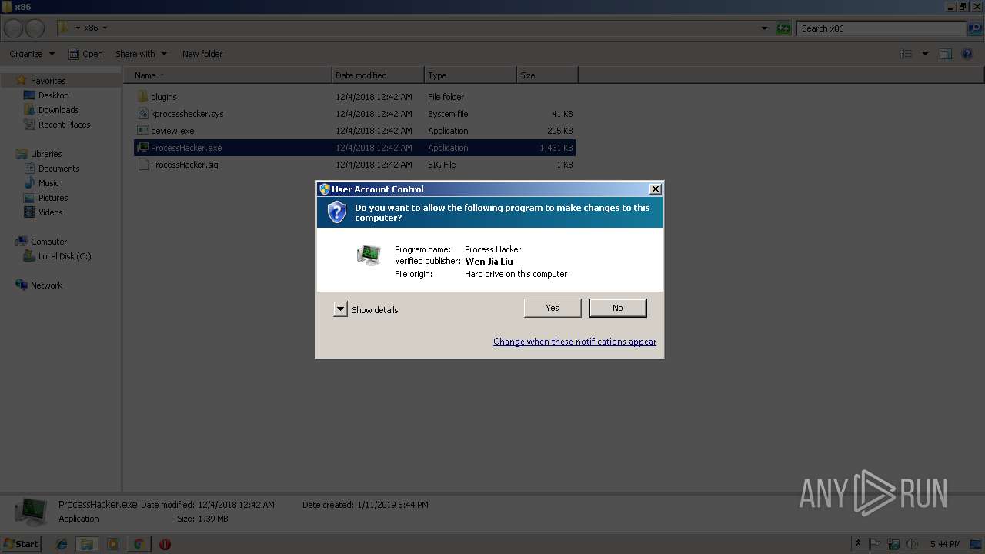Image resolution: width=985 pixels, height=554 pixels.
Task: Click the network tray icon
Action: (894, 544)
